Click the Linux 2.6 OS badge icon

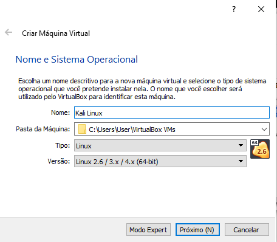pos(260,149)
